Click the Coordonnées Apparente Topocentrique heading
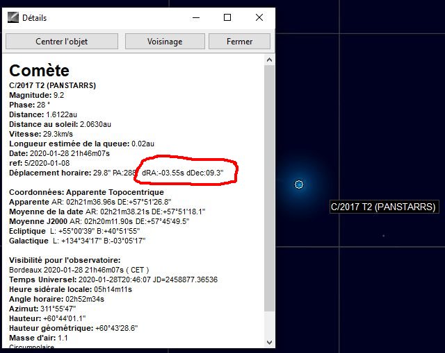Screen dimensions: 445x353 pos(86,192)
